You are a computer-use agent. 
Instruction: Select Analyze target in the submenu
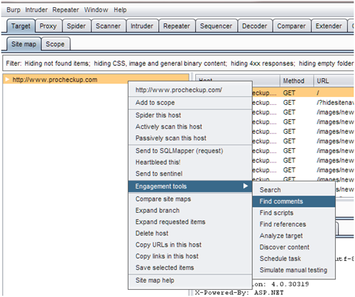(x=294, y=235)
